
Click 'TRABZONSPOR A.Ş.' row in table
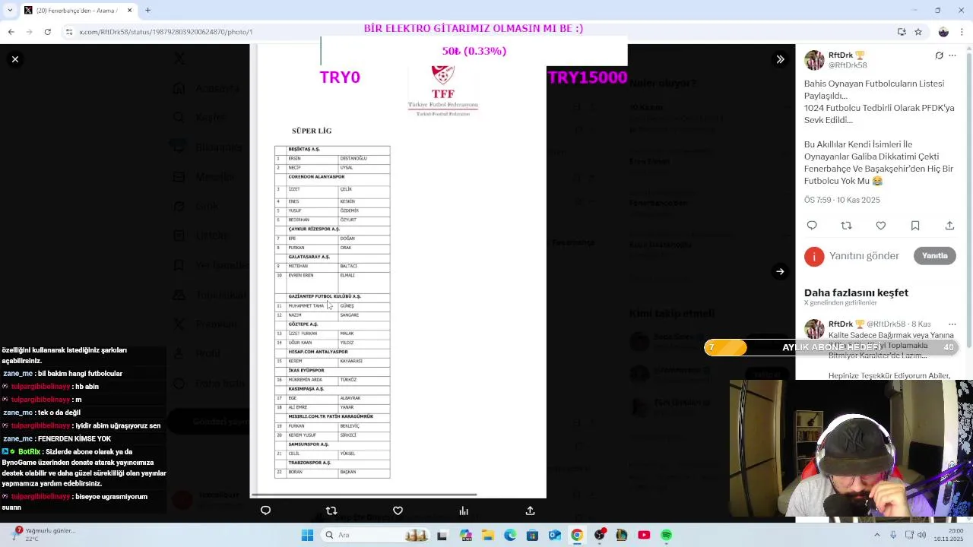[332, 463]
